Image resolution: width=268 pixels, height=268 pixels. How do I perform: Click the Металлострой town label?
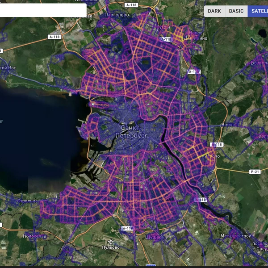tap(236, 236)
